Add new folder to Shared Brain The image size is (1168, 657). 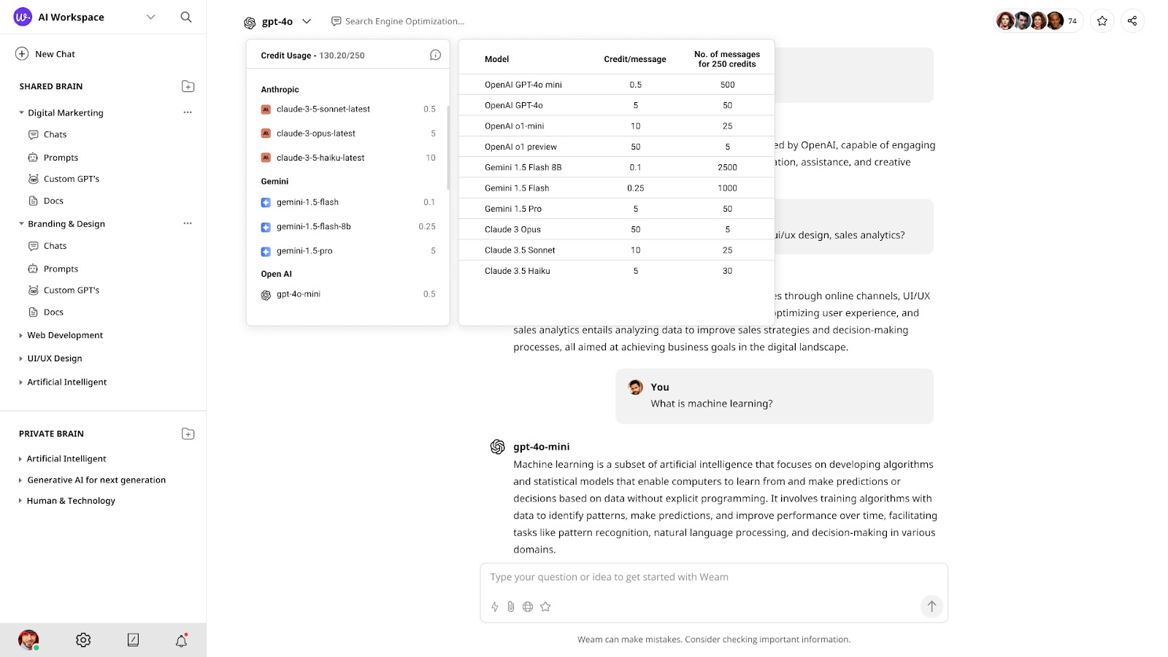click(188, 86)
